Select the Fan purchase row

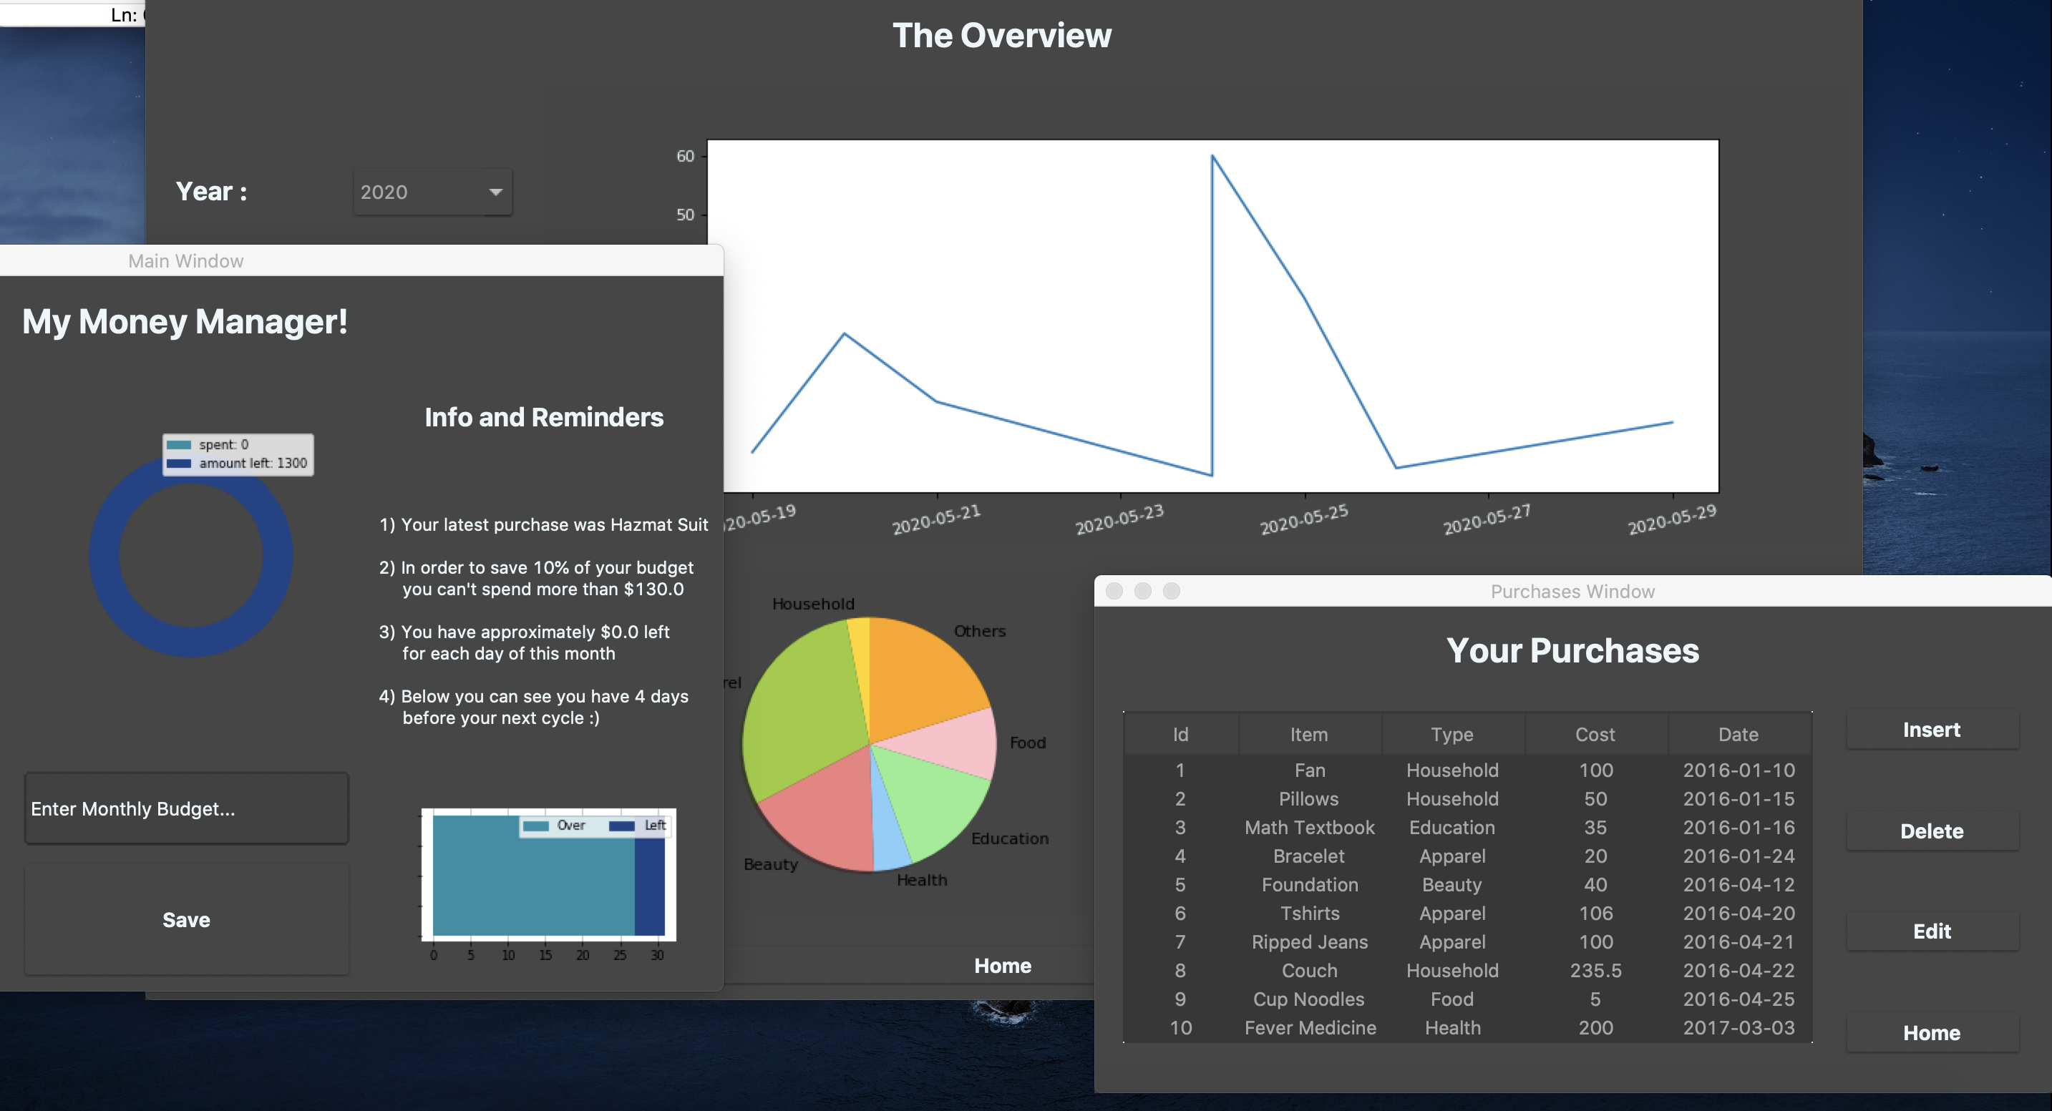1467,770
